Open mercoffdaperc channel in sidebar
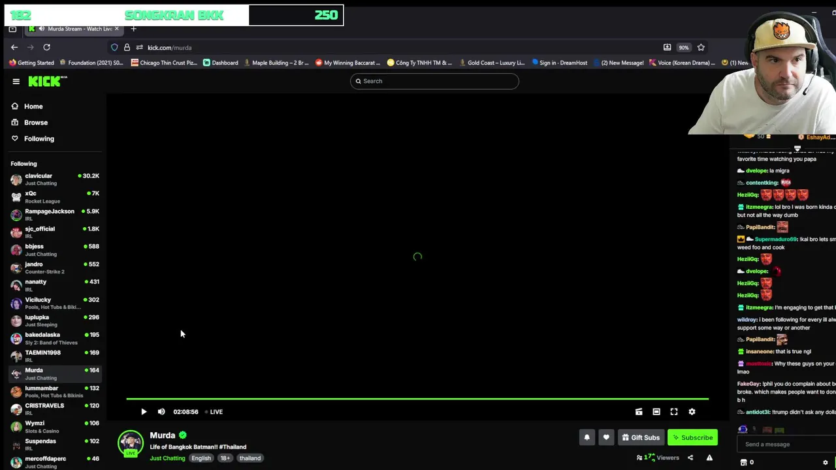Image resolution: width=836 pixels, height=470 pixels. click(56, 462)
